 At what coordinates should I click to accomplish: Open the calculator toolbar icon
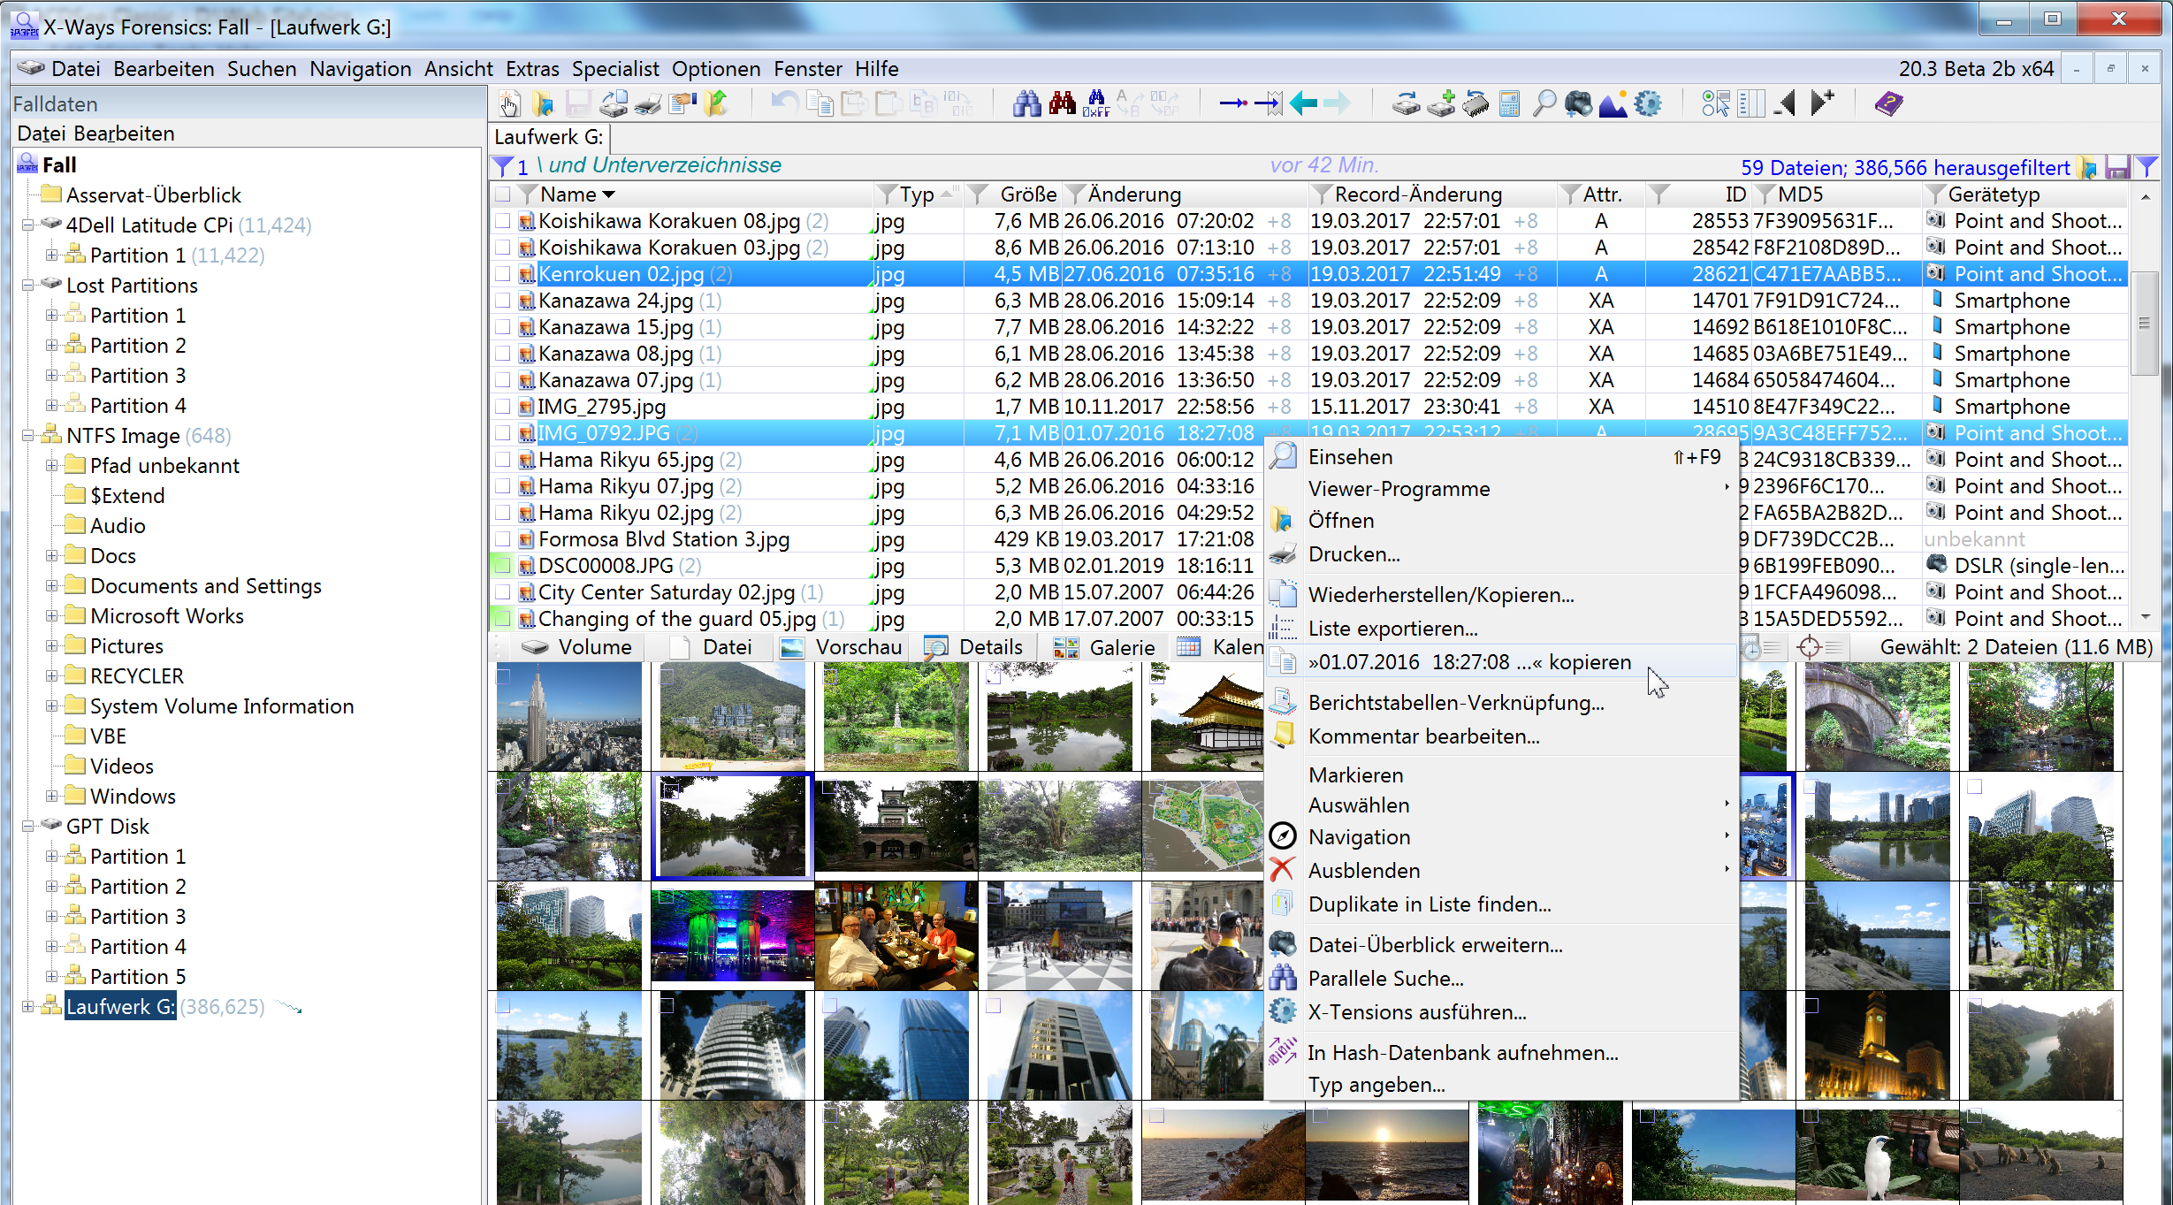pos(1509,103)
